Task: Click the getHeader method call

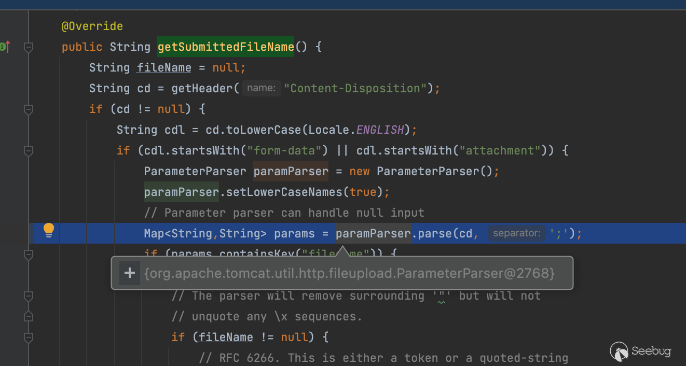Action: [x=202, y=88]
